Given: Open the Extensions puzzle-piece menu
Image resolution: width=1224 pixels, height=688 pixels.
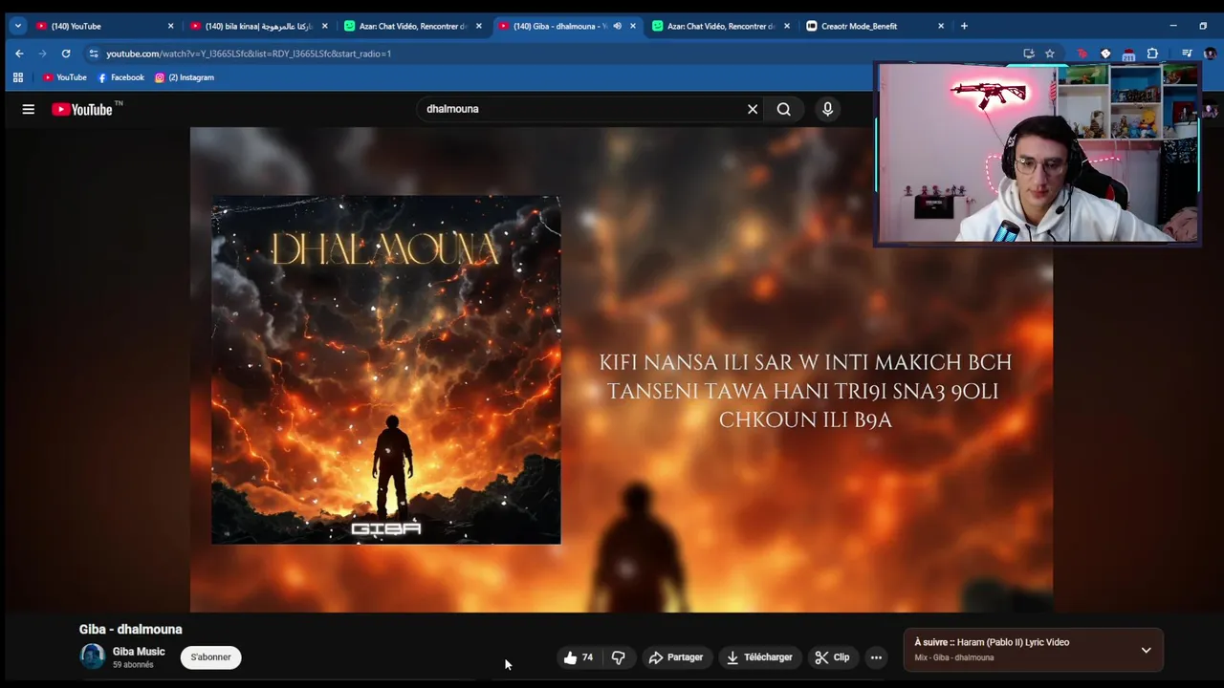Looking at the screenshot, I should click(x=1152, y=54).
